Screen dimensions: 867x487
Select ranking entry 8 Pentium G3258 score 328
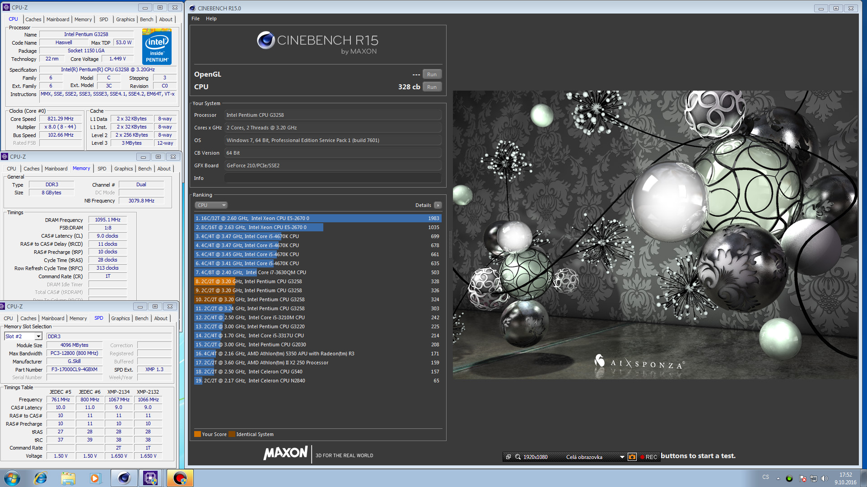pos(317,281)
